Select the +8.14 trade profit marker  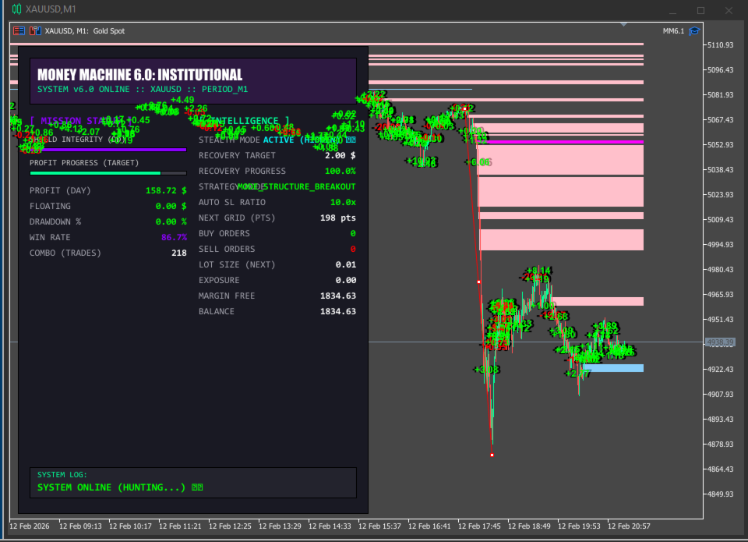(x=538, y=271)
